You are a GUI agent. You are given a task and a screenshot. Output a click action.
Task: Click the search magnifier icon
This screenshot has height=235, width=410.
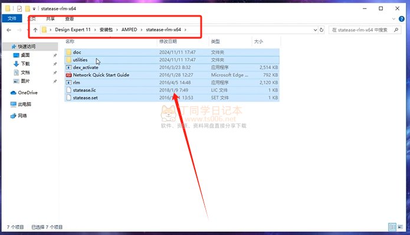pyautogui.click(x=396, y=30)
